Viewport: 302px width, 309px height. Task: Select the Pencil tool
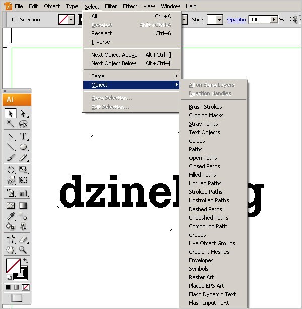(x=23, y=157)
